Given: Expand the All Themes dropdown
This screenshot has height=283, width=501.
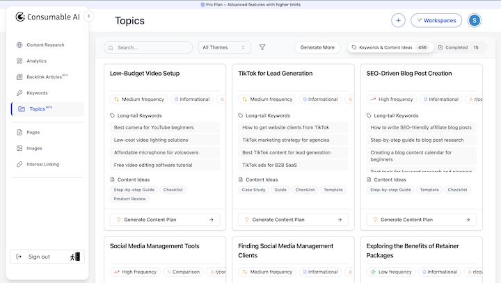Looking at the screenshot, I should (x=224, y=47).
